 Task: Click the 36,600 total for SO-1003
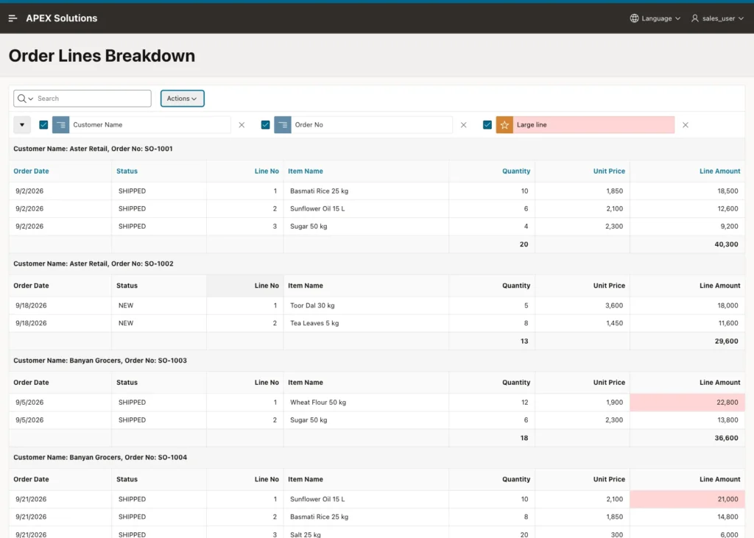(x=726, y=438)
